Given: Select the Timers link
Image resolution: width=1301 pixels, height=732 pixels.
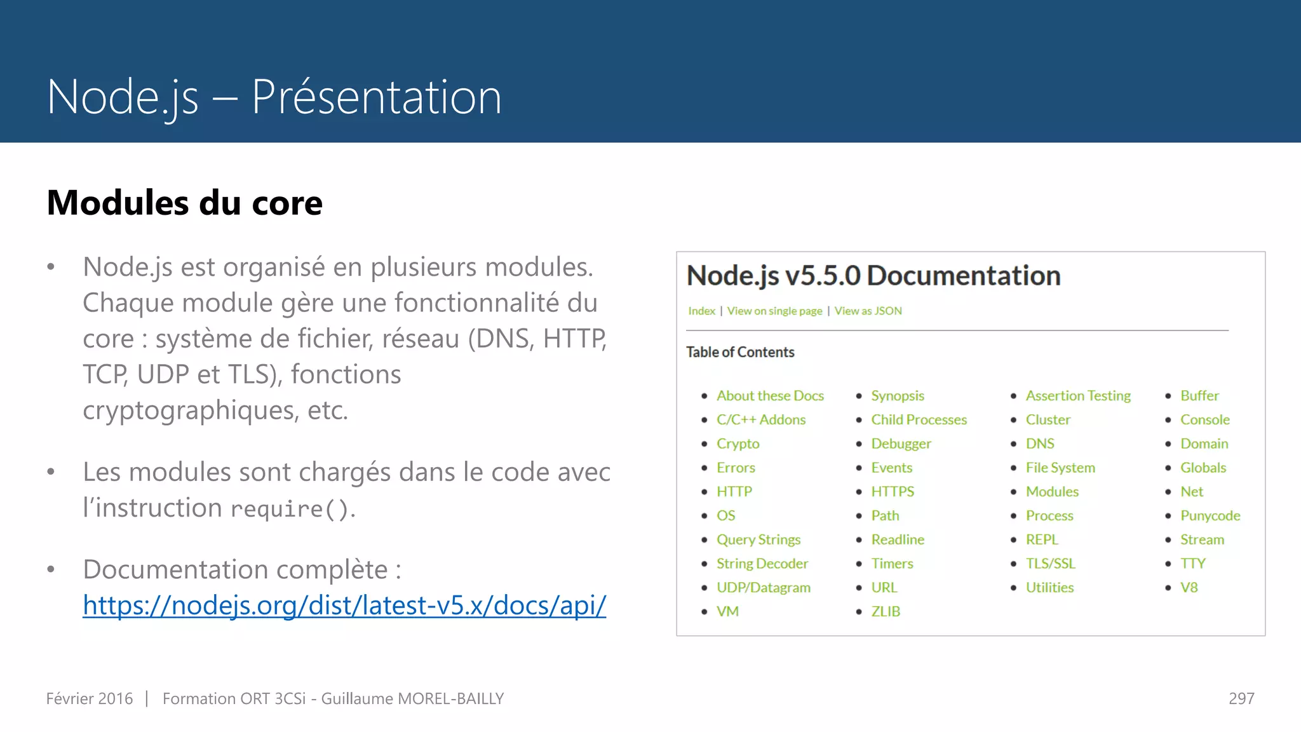Looking at the screenshot, I should 892,564.
